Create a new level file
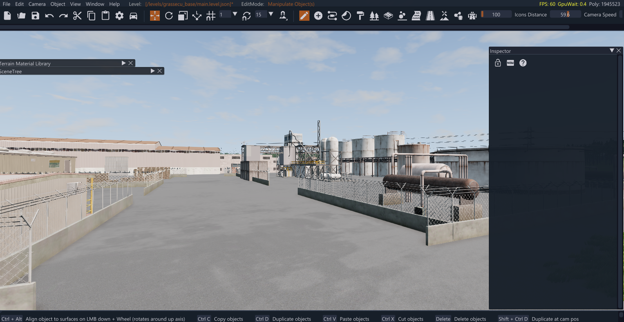Screen dimensions: 624x322 (7, 16)
